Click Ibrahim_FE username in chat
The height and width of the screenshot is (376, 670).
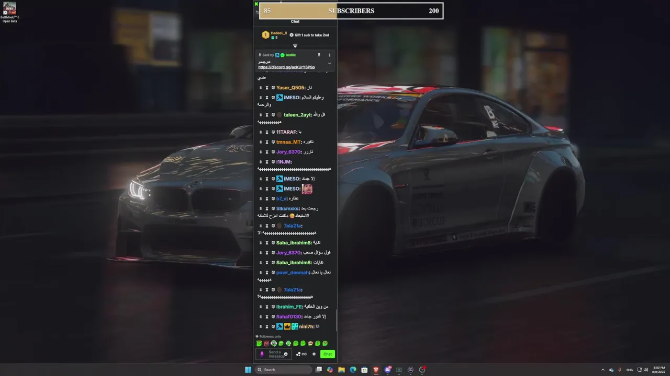pyautogui.click(x=289, y=307)
